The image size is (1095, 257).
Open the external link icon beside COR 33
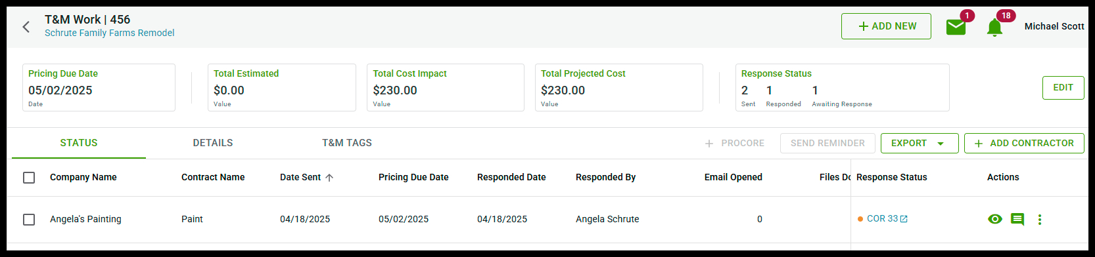click(x=904, y=219)
